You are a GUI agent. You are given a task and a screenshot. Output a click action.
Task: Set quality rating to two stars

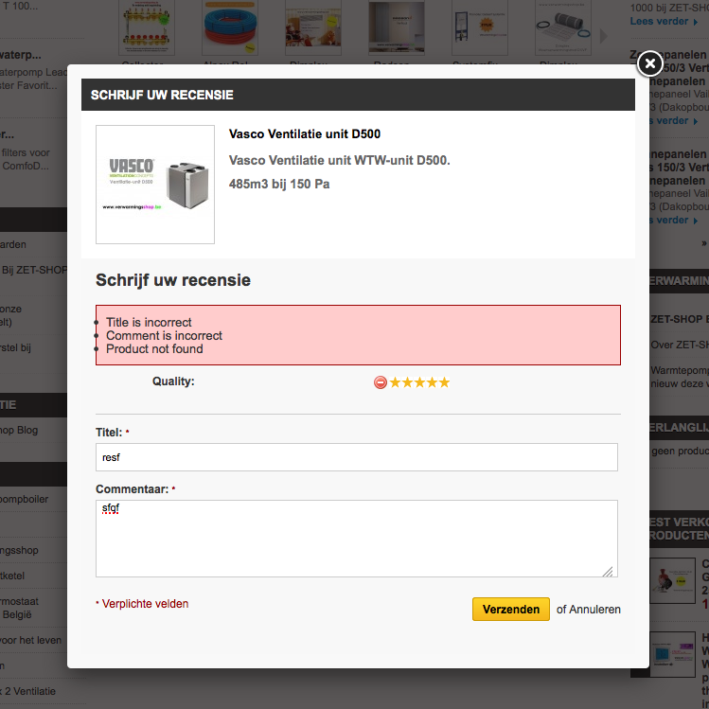pos(407,382)
